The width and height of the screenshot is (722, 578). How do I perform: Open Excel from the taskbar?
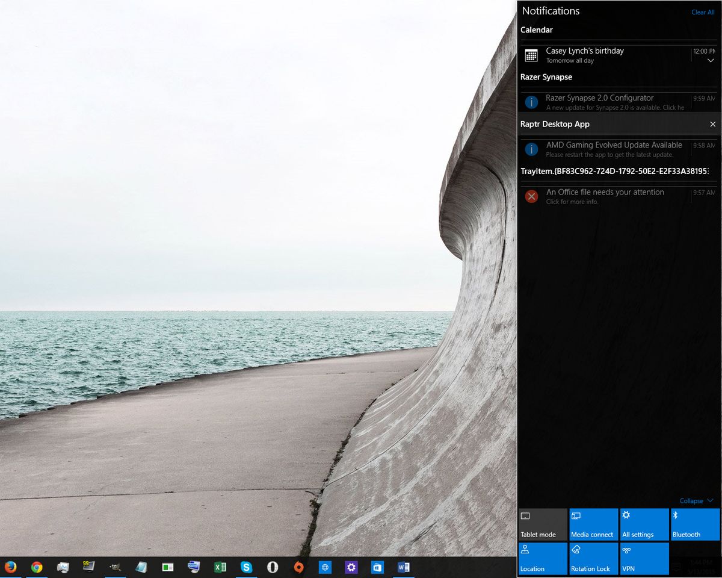coord(220,567)
